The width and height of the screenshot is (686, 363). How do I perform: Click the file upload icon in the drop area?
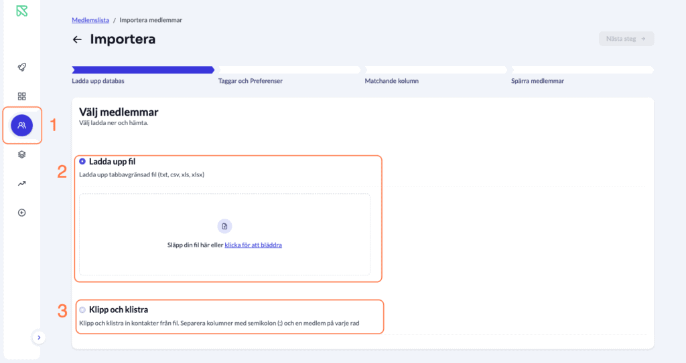point(224,227)
